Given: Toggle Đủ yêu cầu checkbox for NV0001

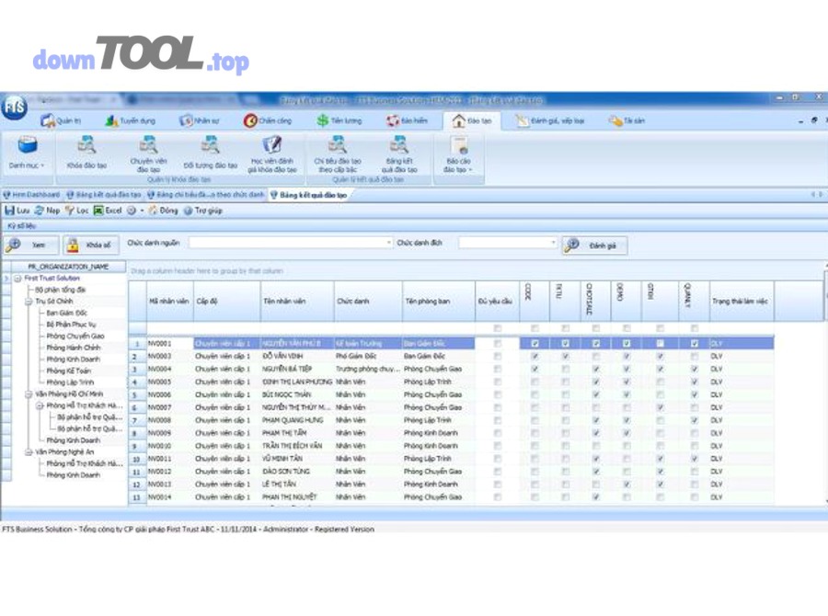Looking at the screenshot, I should coord(498,343).
